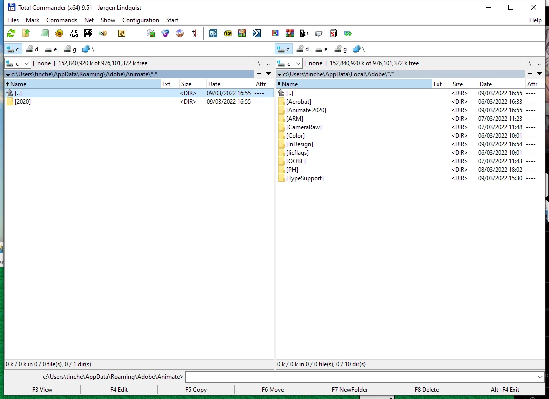This screenshot has width=549, height=399.
Task: Select the [TypeSupport] folder row
Action: (410, 178)
